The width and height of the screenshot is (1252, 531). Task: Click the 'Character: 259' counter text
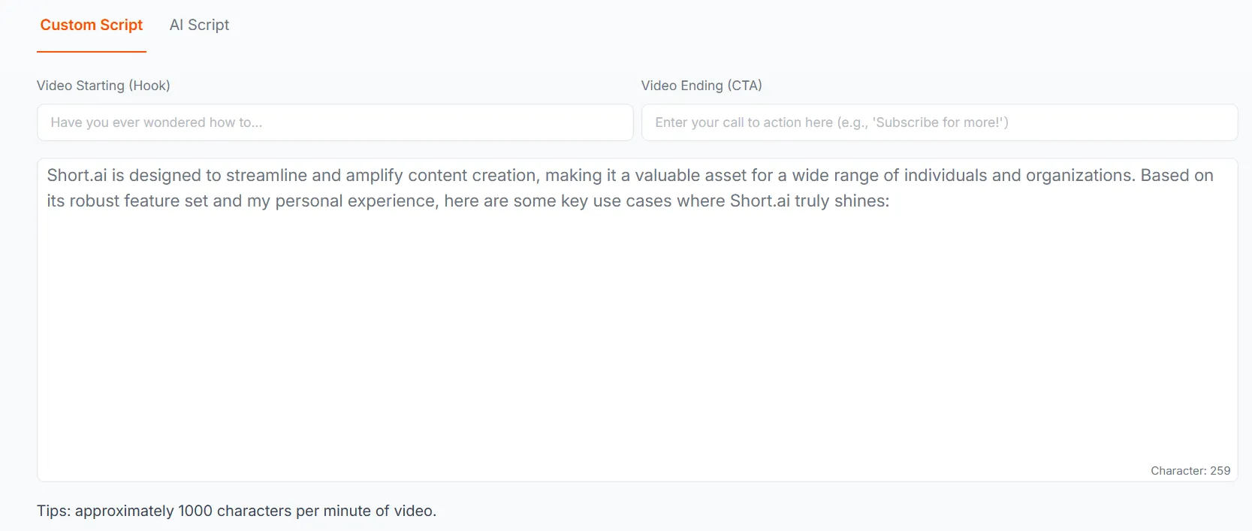point(1190,471)
